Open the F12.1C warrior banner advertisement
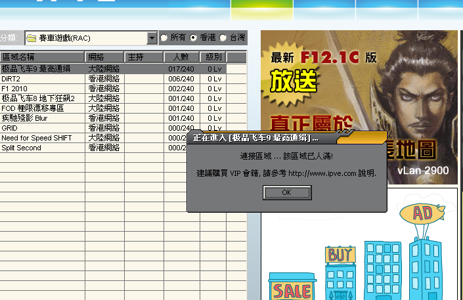This screenshot has width=463, height=300. pyautogui.click(x=359, y=107)
